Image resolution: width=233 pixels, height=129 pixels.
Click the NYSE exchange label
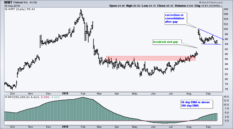[x=33, y=3]
